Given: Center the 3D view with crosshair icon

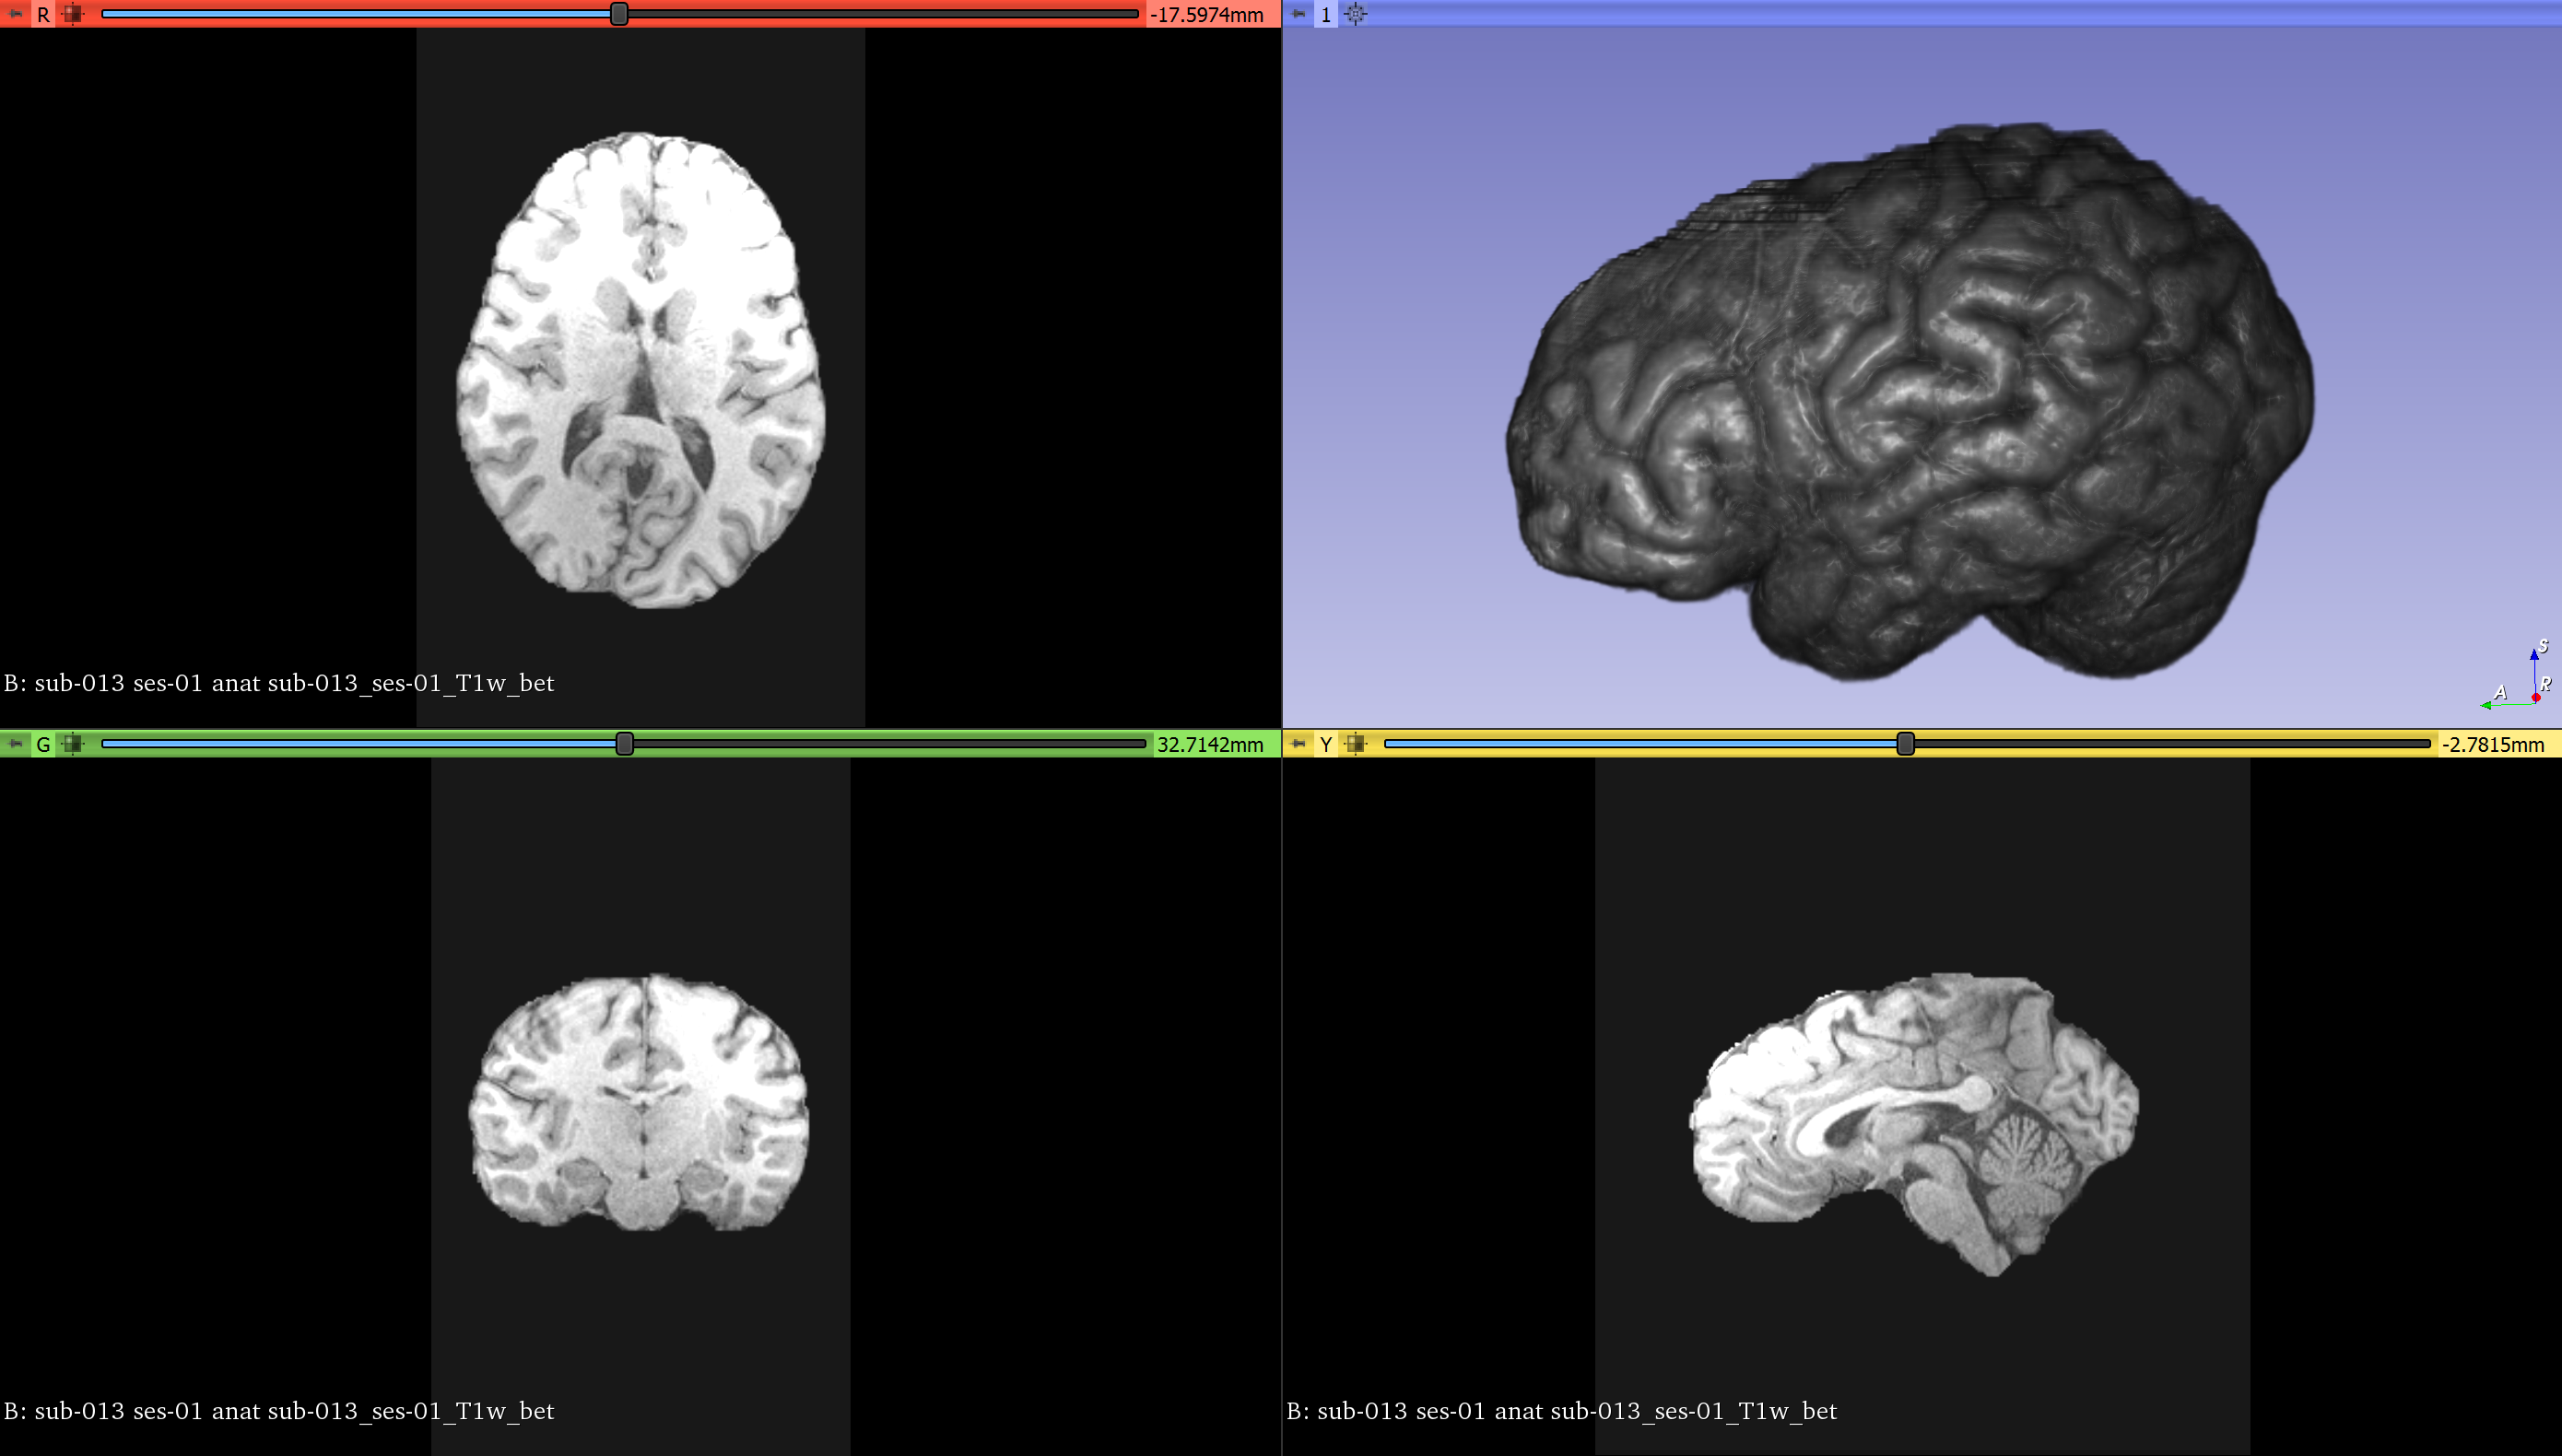Looking at the screenshot, I should tap(1355, 14).
